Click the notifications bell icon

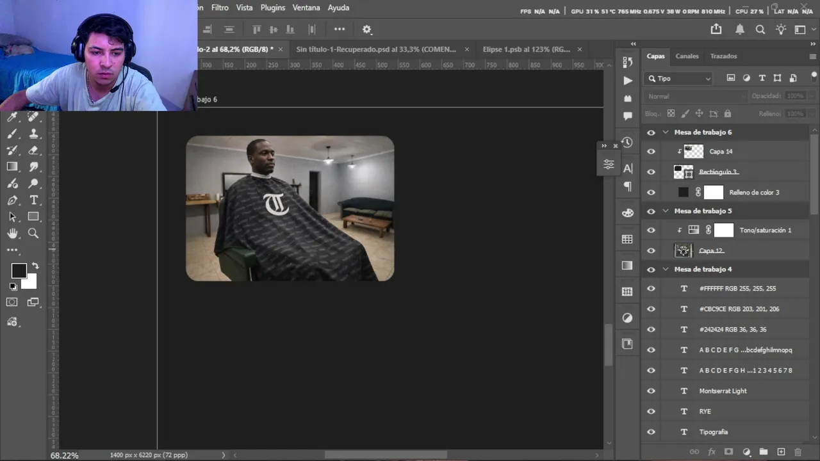(739, 29)
